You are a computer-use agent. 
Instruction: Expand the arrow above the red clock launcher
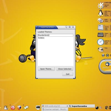[x=10, y=105]
